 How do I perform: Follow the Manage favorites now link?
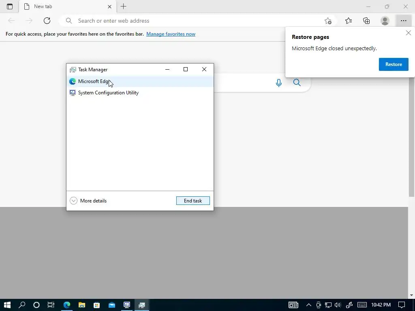point(171,34)
